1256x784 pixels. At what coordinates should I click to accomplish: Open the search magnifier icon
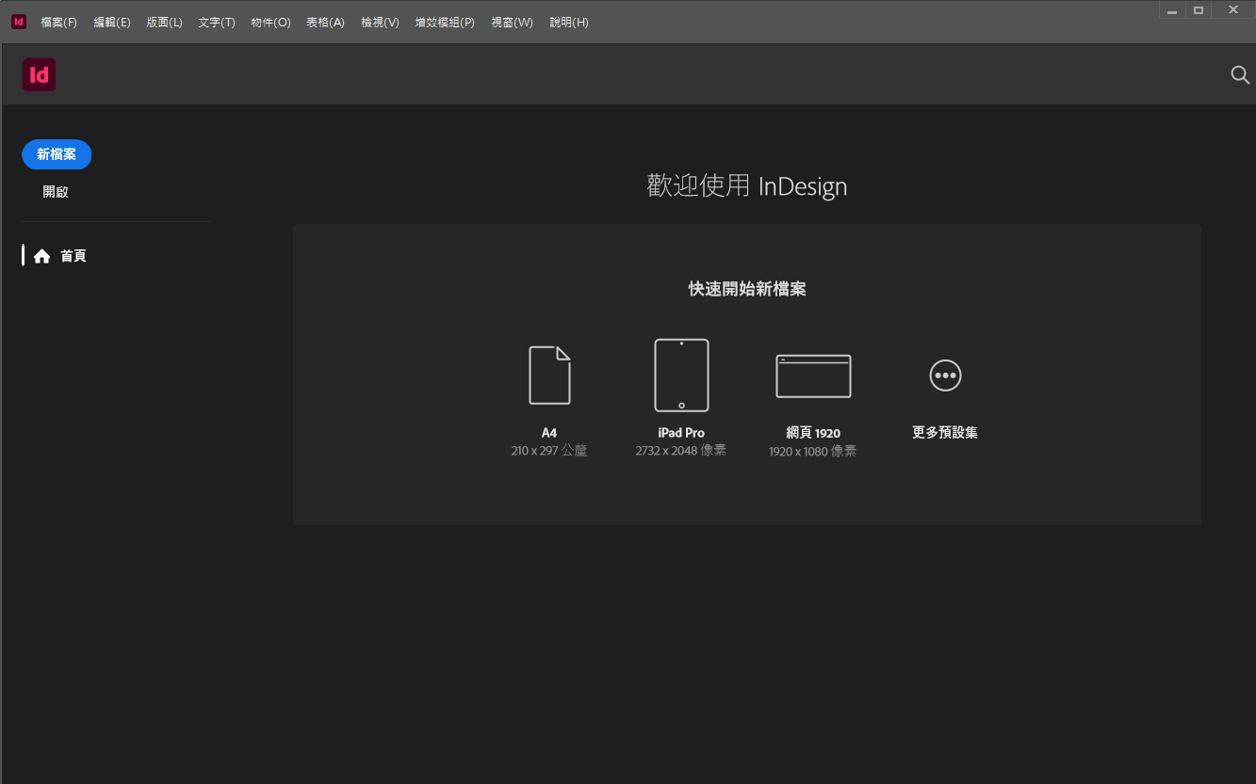pyautogui.click(x=1240, y=75)
